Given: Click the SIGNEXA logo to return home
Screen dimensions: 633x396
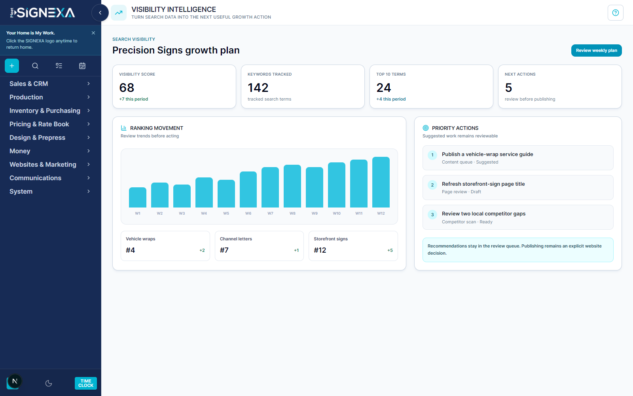Looking at the screenshot, I should (x=42, y=13).
